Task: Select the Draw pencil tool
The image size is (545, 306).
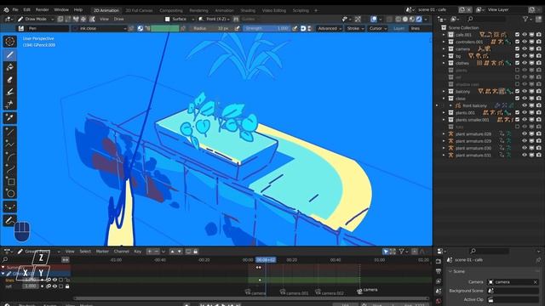Action: click(x=9, y=54)
